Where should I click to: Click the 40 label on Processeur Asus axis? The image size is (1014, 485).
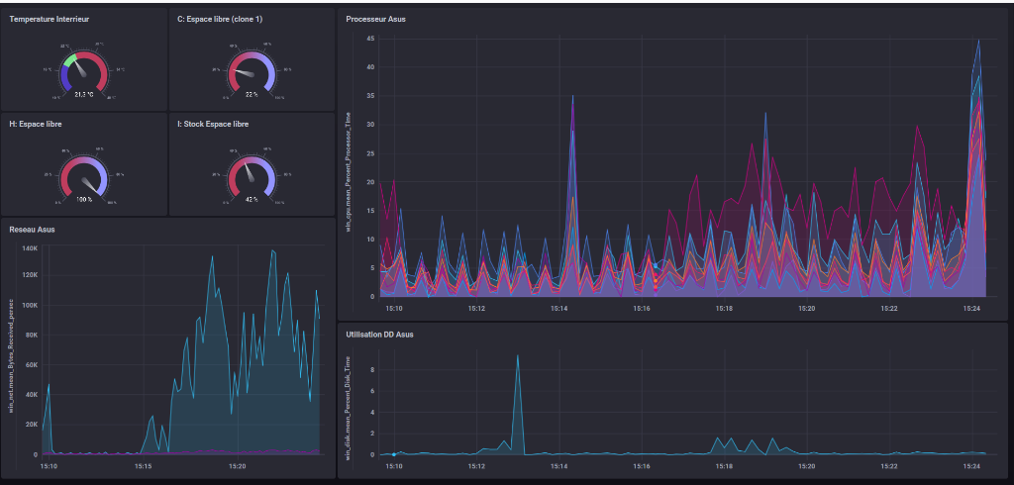point(370,67)
